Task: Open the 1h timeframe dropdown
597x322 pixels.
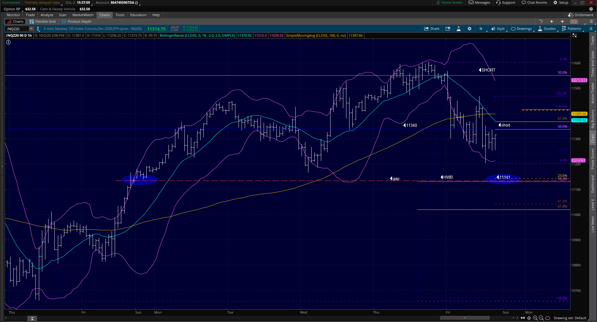Action: 481,29
